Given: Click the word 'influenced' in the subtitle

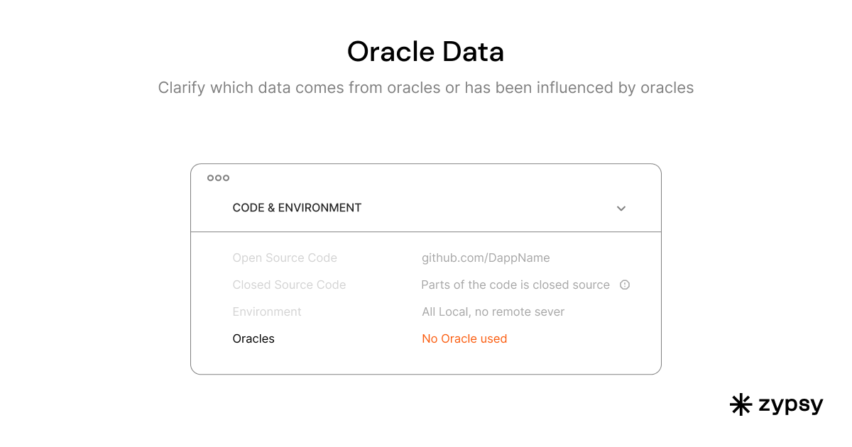Looking at the screenshot, I should (556, 88).
